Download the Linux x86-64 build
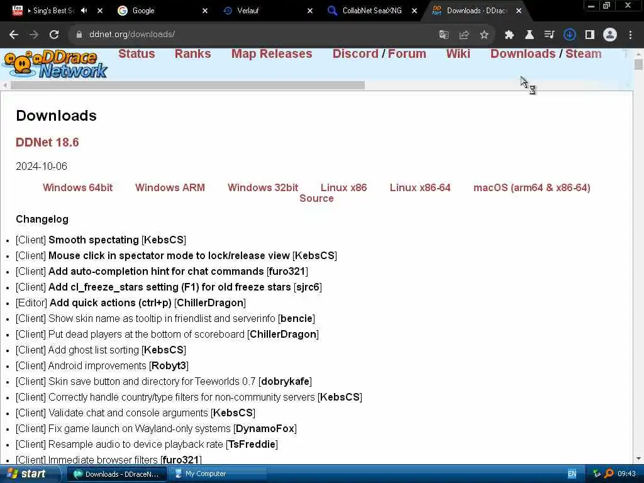644x483 pixels. [x=420, y=187]
